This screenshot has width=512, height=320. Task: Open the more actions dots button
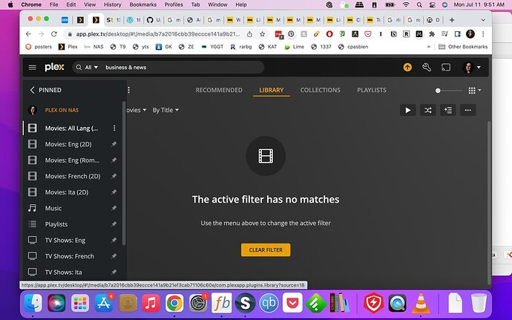pos(468,110)
